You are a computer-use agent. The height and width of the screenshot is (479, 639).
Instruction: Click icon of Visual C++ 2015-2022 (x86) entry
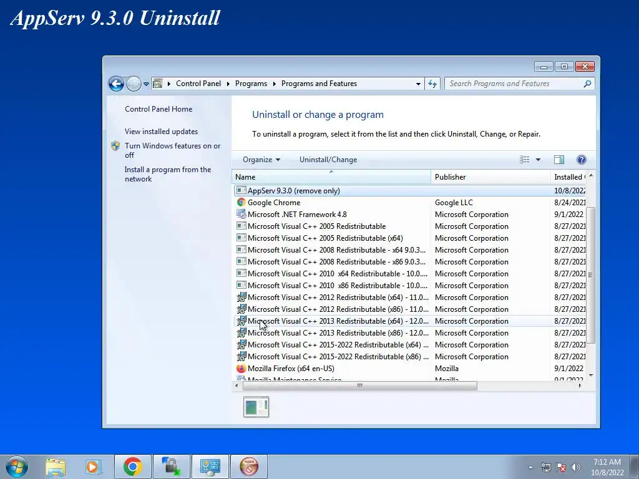[x=241, y=356]
